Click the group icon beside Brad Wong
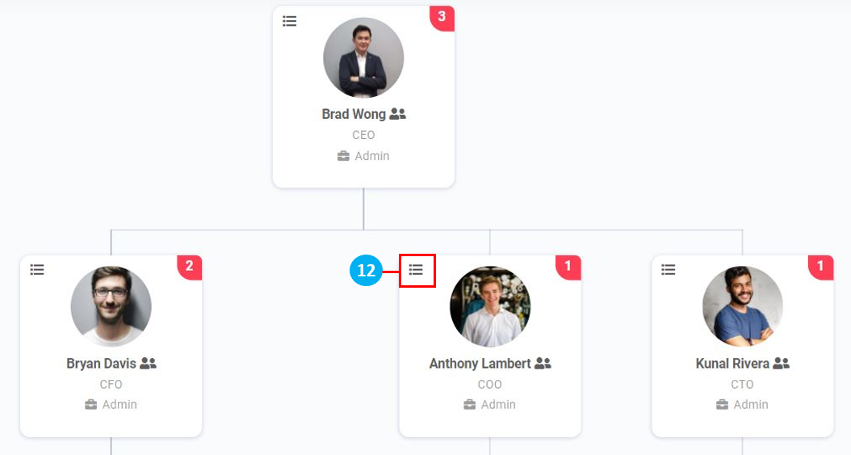 coord(398,115)
